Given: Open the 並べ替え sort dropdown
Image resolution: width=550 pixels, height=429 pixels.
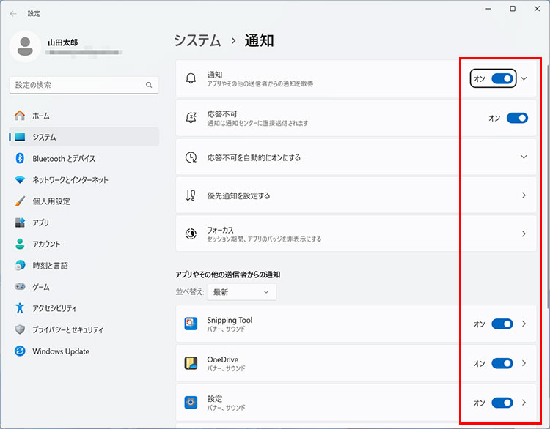Looking at the screenshot, I should (x=241, y=292).
